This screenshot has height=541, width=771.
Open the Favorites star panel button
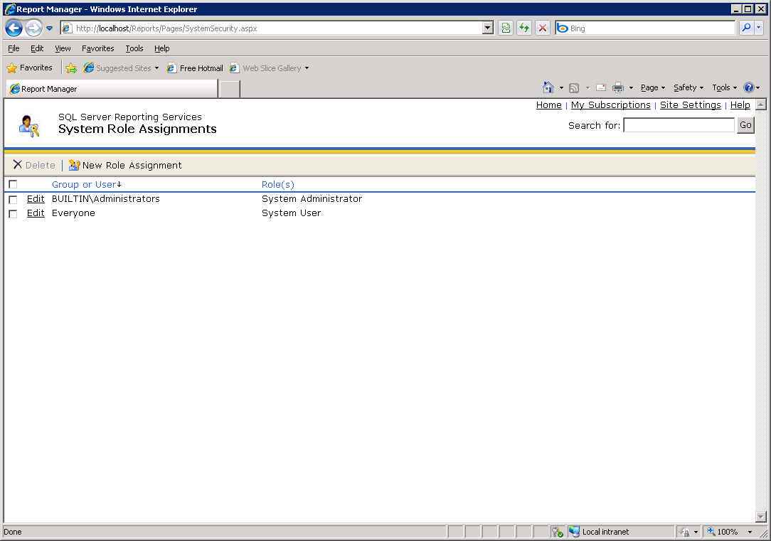[x=29, y=68]
